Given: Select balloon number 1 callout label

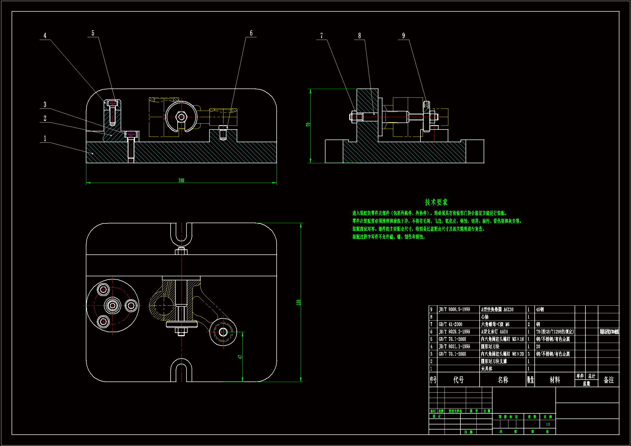Looking at the screenshot, I should point(45,138).
